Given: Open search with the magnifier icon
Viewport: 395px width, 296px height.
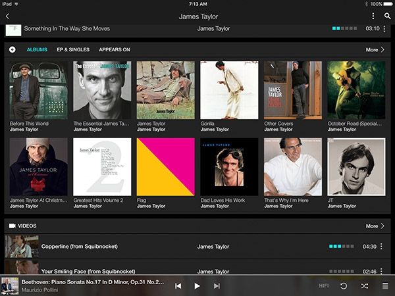Looking at the screenshot, I should click(x=386, y=16).
